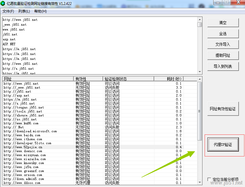
Task: Click the app icon in title bar
Action: 4,3
